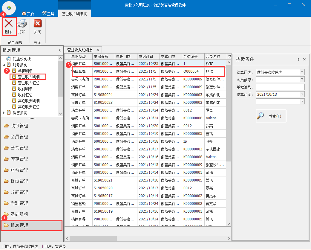311x250 pixels.
Task: Click the red X Delete icon
Action: click(8, 24)
